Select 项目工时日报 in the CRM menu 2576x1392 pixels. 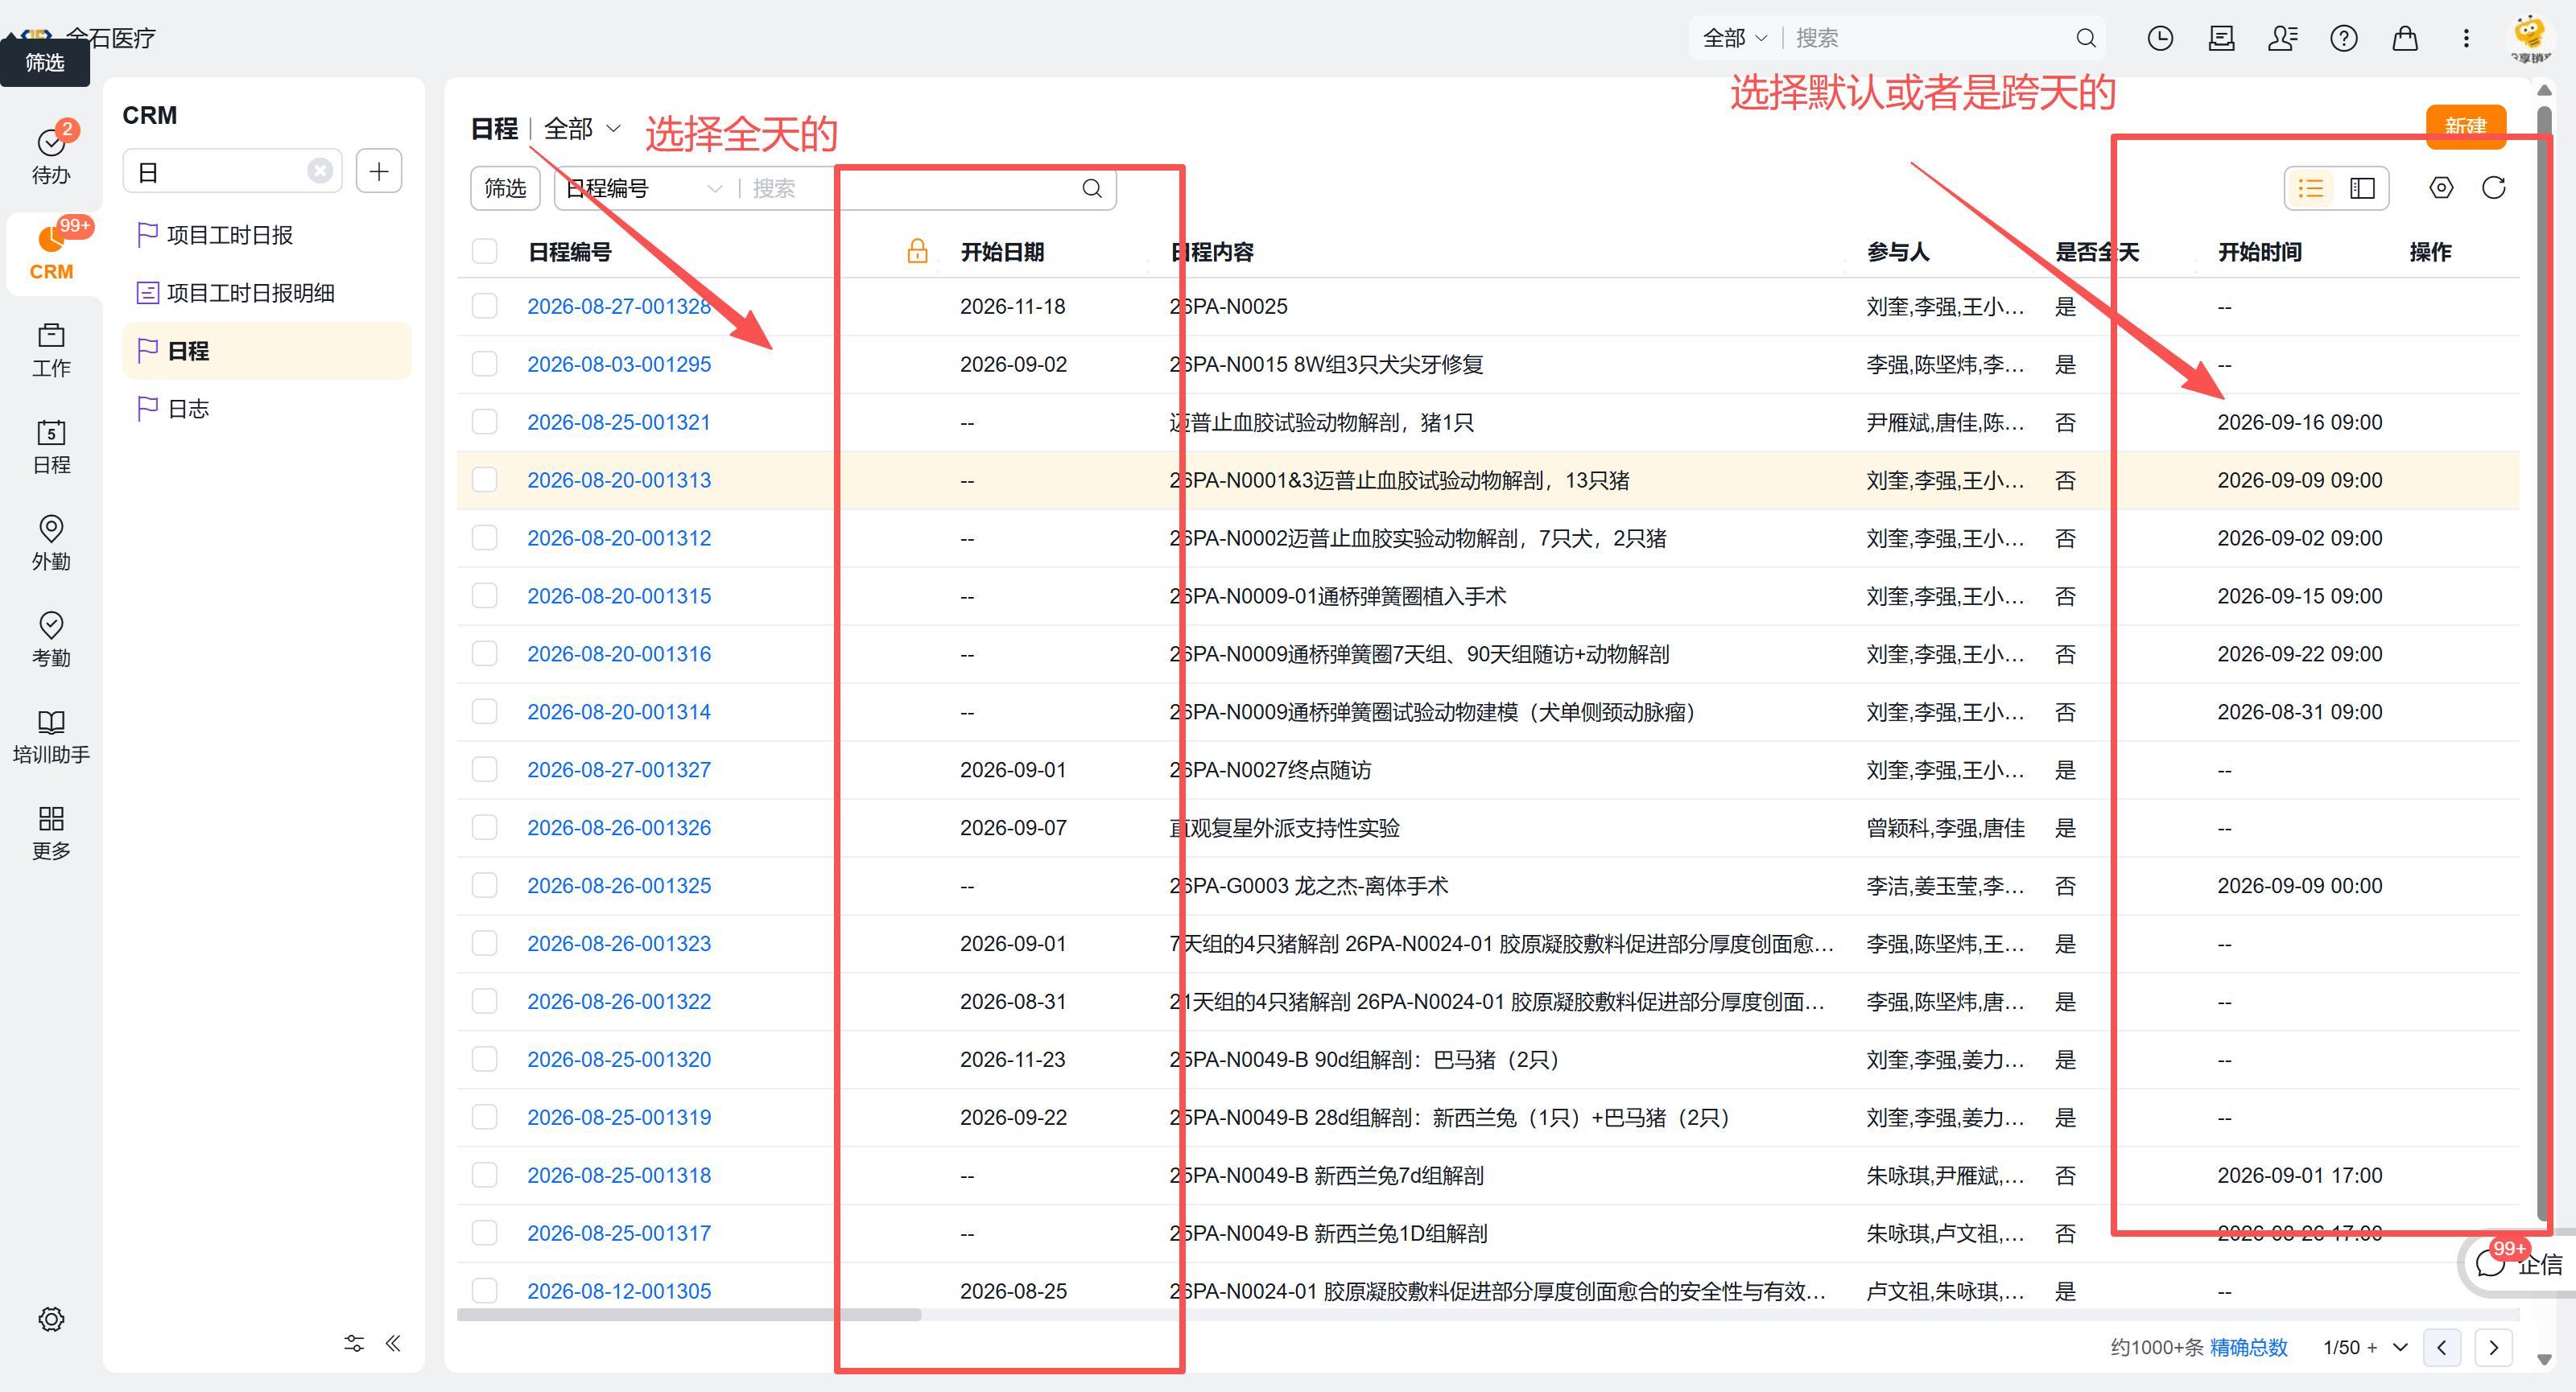(266, 235)
